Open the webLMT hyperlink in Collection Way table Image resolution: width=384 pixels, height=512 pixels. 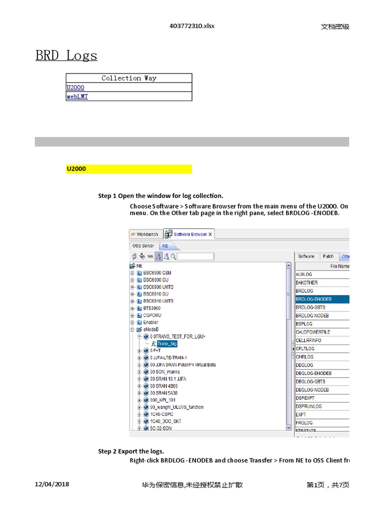(77, 96)
